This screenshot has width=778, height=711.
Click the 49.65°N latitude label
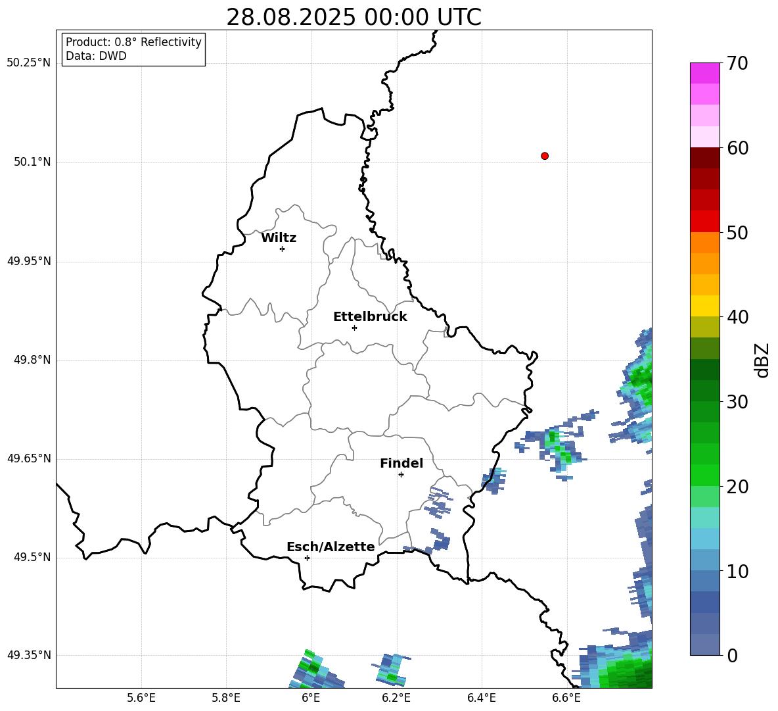pos(29,458)
